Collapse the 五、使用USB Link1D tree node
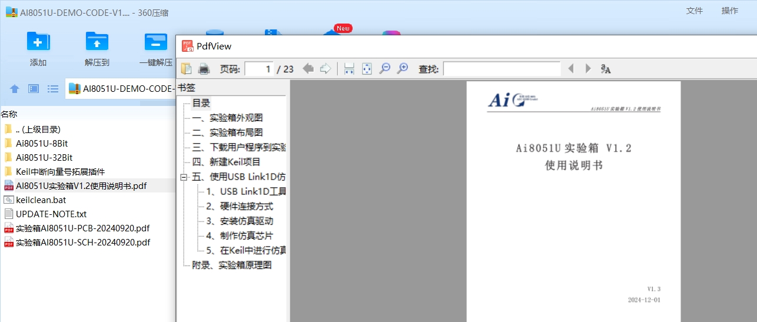 click(x=183, y=177)
